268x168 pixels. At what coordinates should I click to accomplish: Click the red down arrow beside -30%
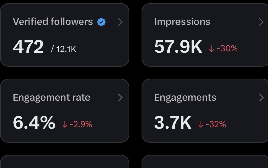click(212, 49)
